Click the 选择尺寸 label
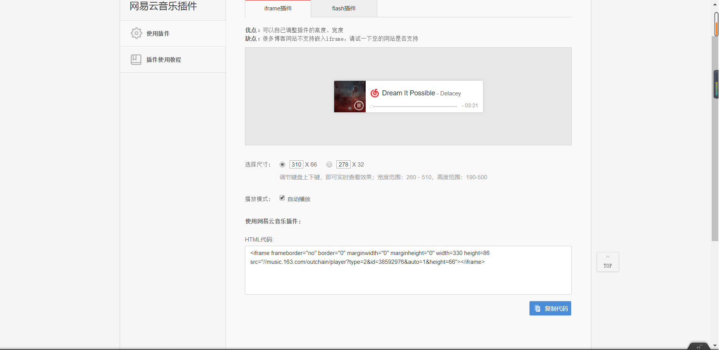The height and width of the screenshot is (350, 719). pos(258,165)
